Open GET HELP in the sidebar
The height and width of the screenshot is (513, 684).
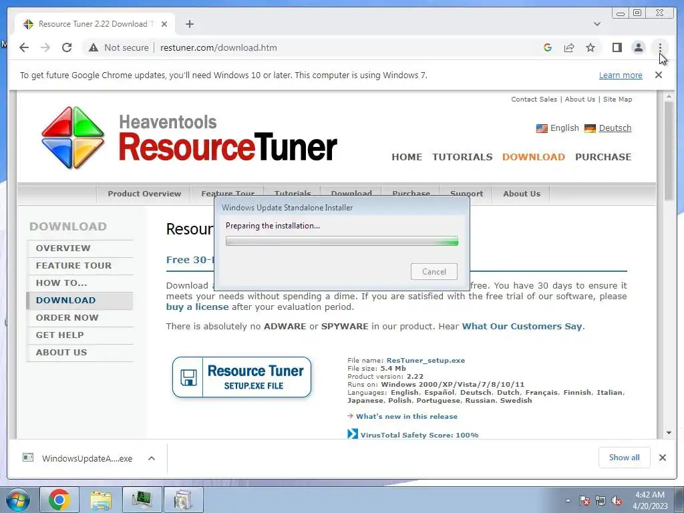[80, 335]
